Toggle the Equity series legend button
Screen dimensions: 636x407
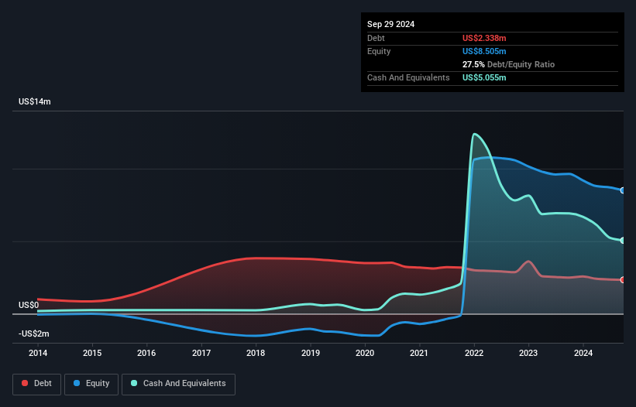91,384
